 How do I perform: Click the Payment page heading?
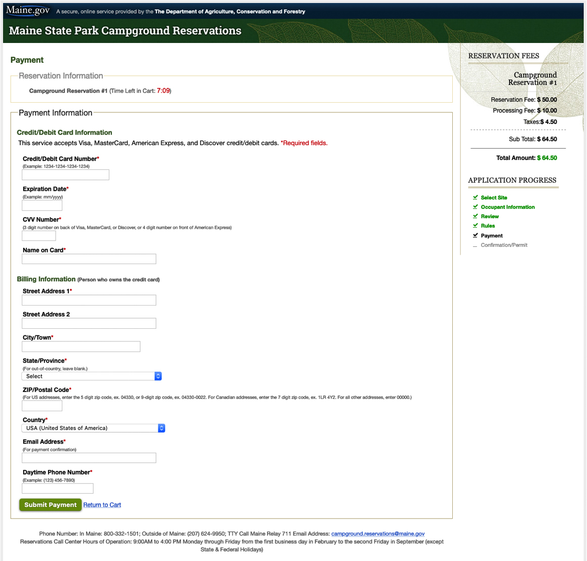pos(27,60)
